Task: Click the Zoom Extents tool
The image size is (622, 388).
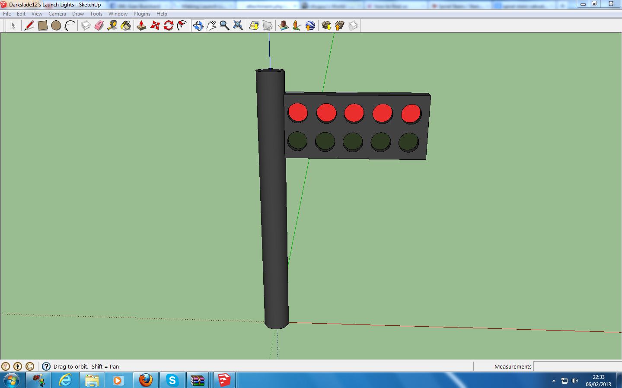Action: [238, 26]
